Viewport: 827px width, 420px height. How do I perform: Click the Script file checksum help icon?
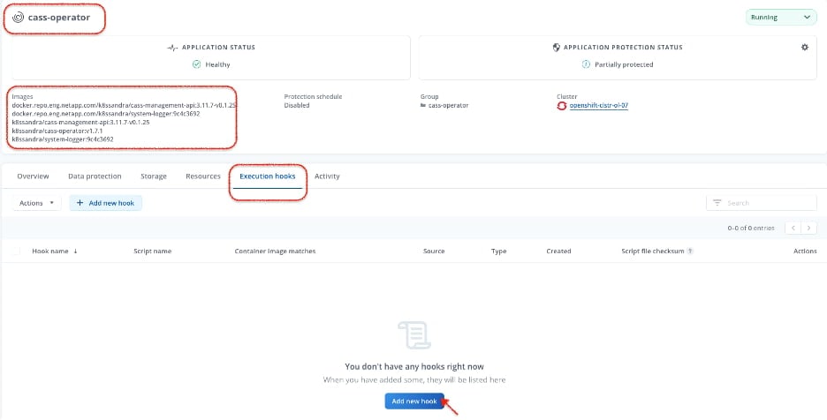point(690,251)
